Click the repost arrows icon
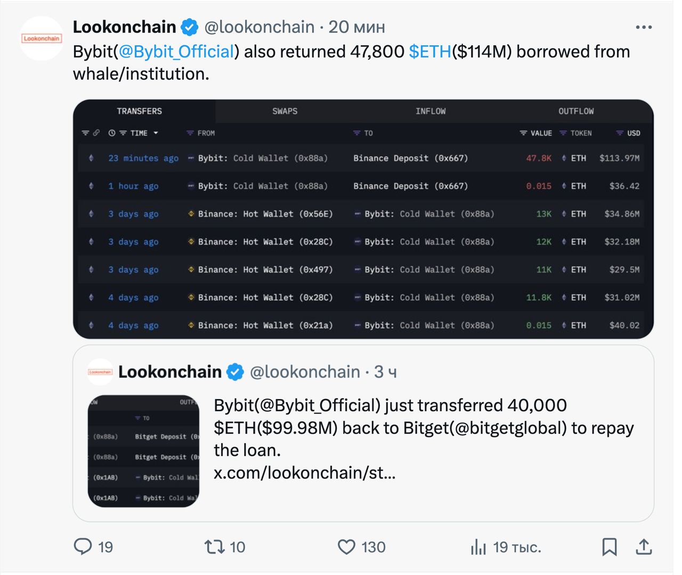 click(215, 547)
